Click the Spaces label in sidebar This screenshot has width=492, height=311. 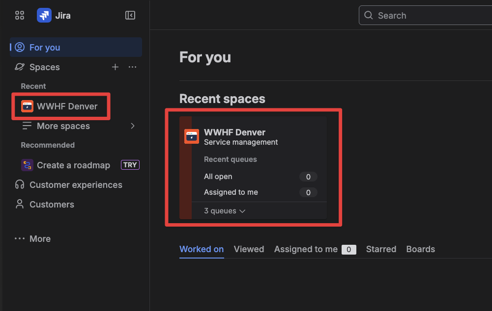pyautogui.click(x=45, y=67)
